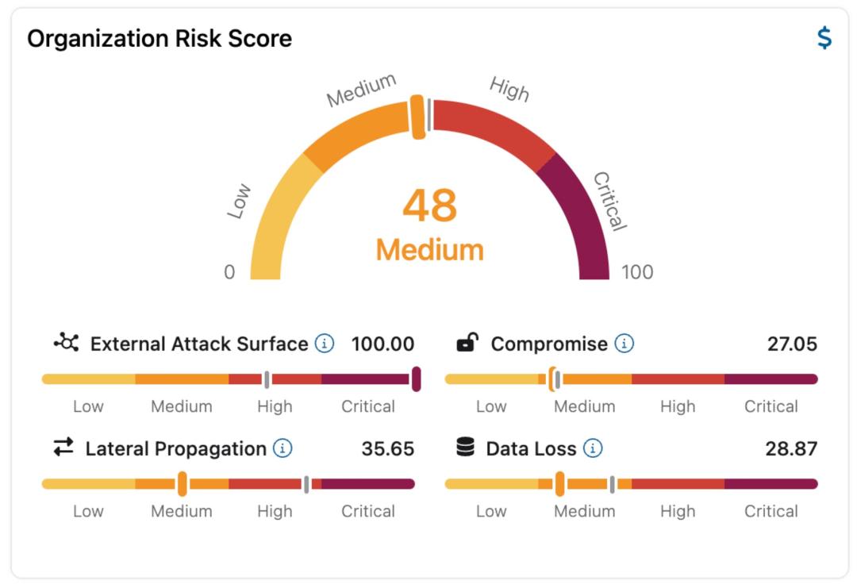
Task: Click the External Attack Surface slider marker
Action: coord(416,379)
